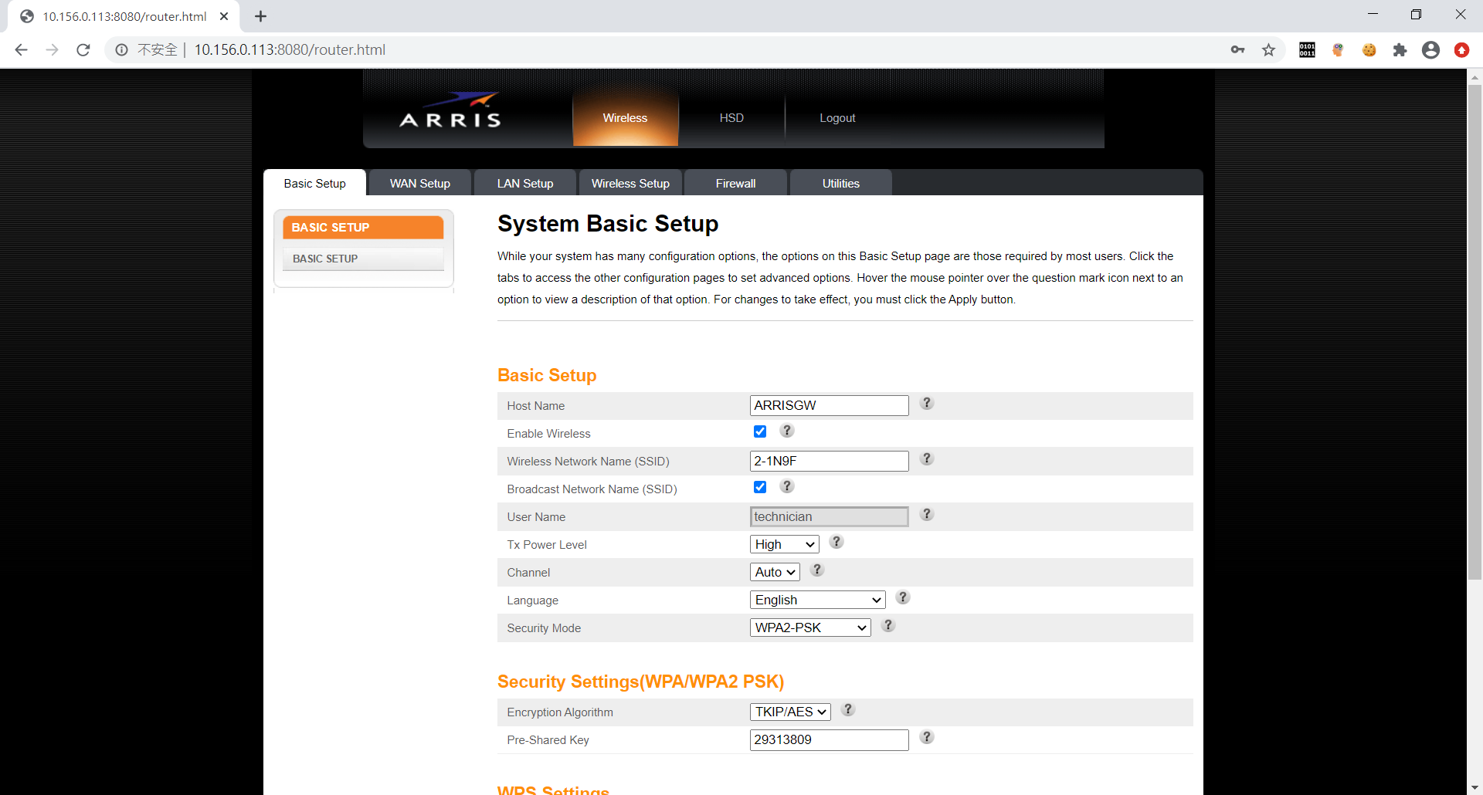Open the Channel Auto dropdown

[x=775, y=572]
